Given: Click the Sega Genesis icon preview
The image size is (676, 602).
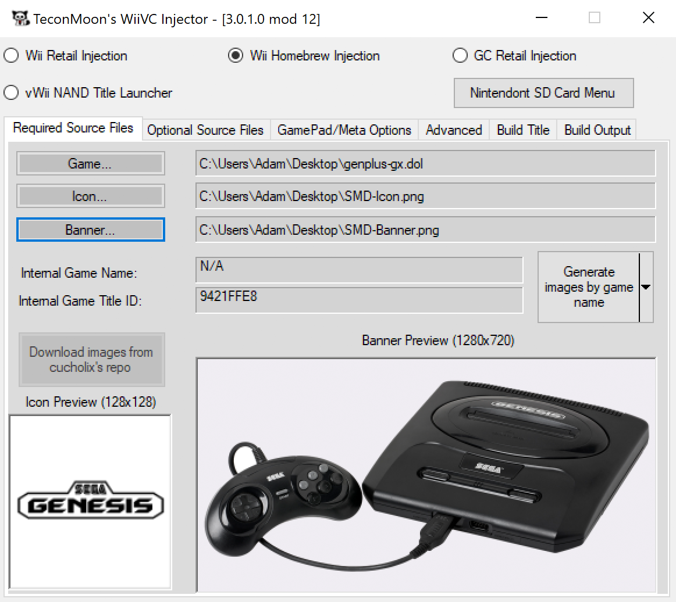Looking at the screenshot, I should point(90,501).
